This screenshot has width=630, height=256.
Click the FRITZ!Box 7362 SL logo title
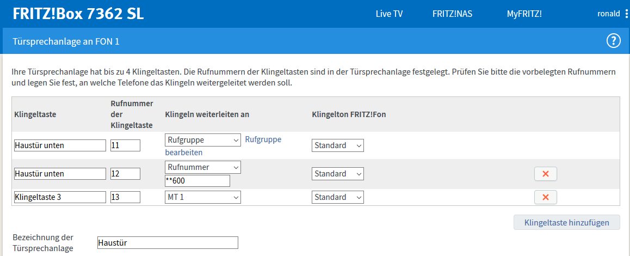tap(78, 14)
